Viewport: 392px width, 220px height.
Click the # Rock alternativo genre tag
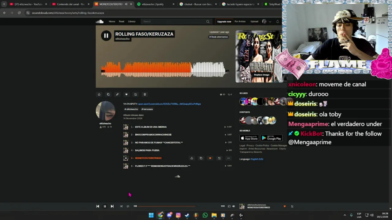[x=219, y=37]
